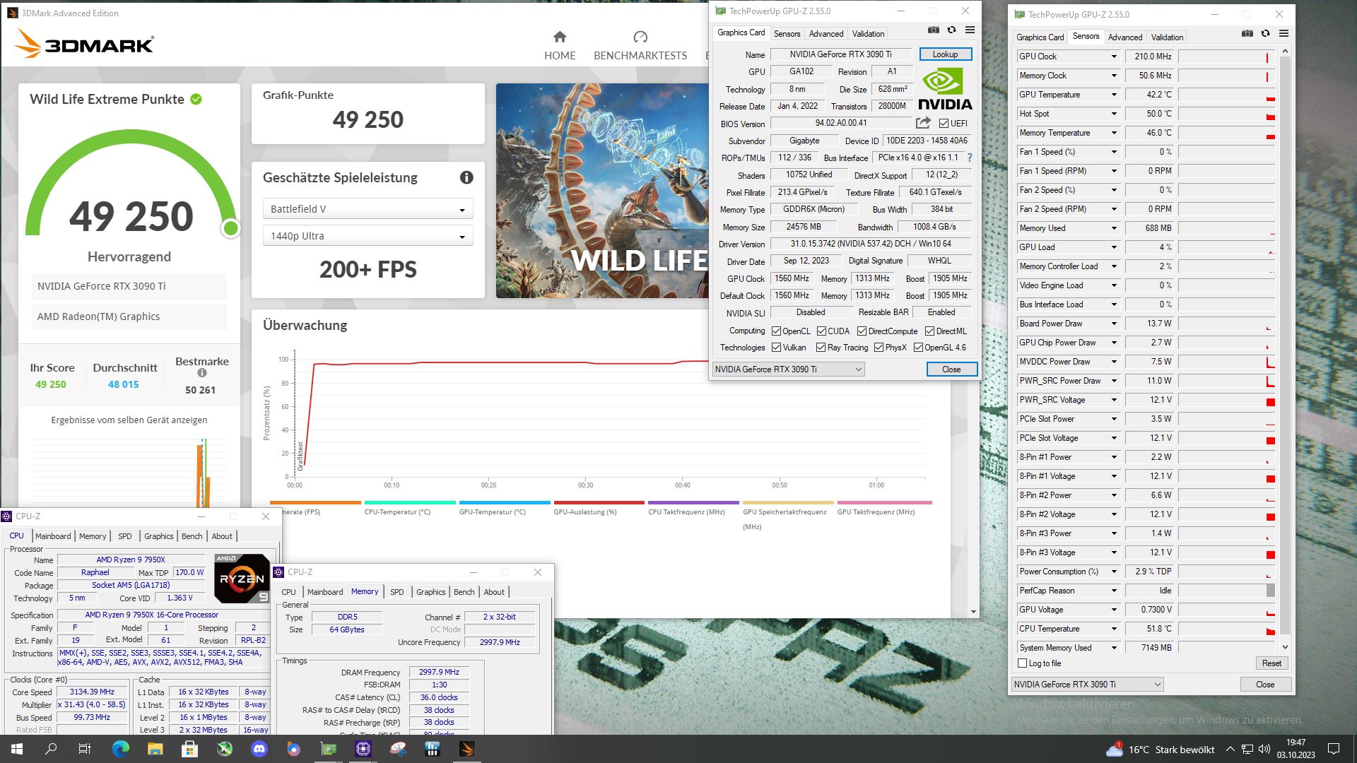This screenshot has height=763, width=1357.
Task: Switch to Advanced tab in Sensors GPU-Z window
Action: pos(1124,37)
